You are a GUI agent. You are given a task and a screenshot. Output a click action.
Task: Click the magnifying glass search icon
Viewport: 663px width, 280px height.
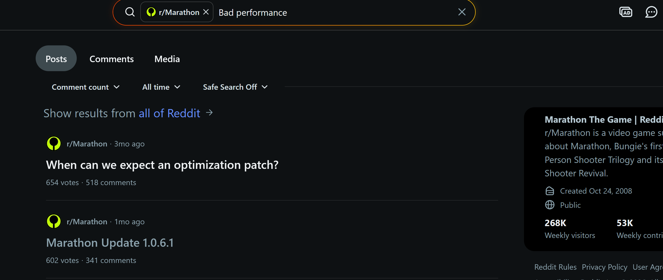tap(130, 12)
